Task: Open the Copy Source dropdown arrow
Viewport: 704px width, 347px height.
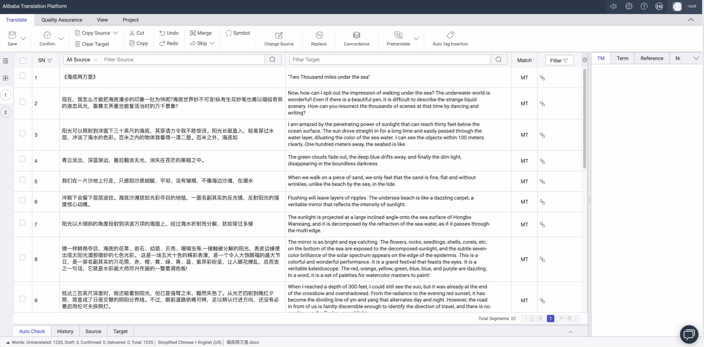Action: [x=115, y=33]
